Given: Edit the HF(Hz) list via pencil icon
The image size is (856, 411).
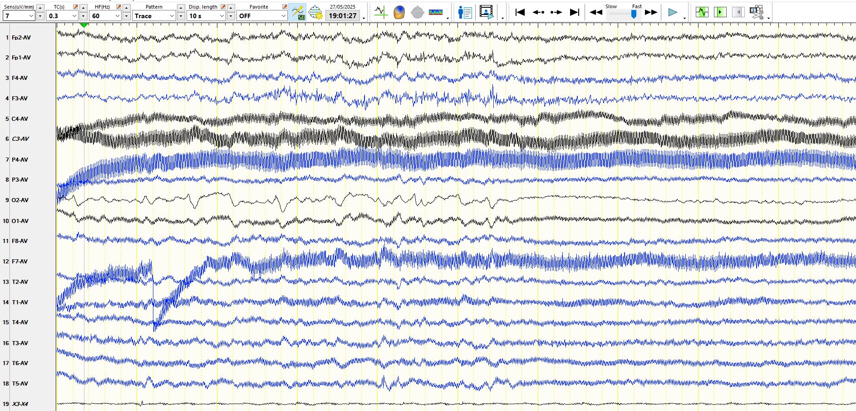Looking at the screenshot, I should tap(118, 7).
